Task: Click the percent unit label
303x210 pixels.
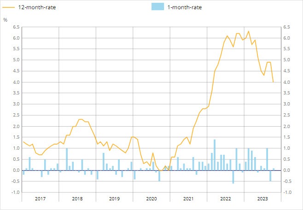Action: [5, 20]
